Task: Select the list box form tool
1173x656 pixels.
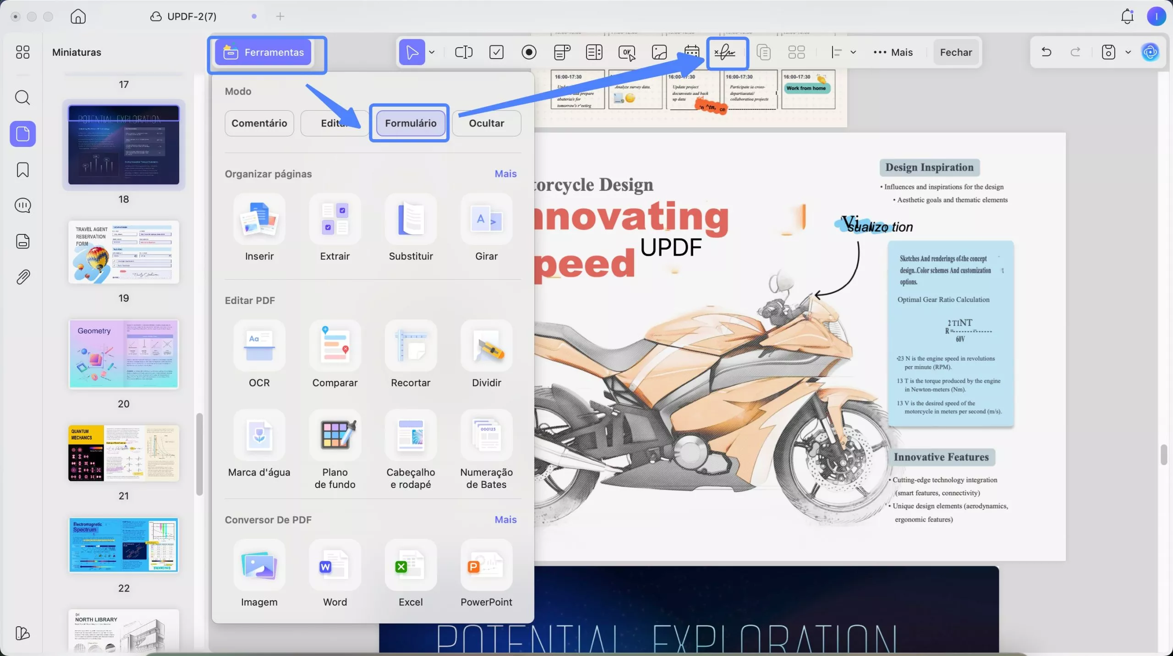Action: (x=594, y=52)
